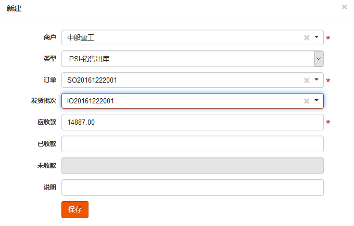Click the SO20161222001 order value

point(92,81)
